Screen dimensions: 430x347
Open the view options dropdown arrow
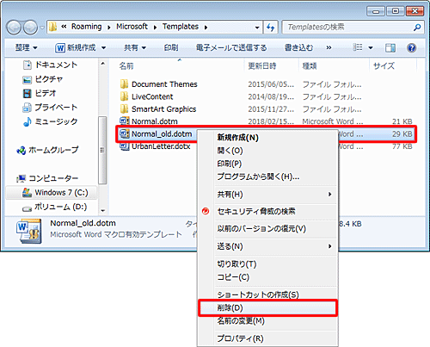click(x=371, y=47)
